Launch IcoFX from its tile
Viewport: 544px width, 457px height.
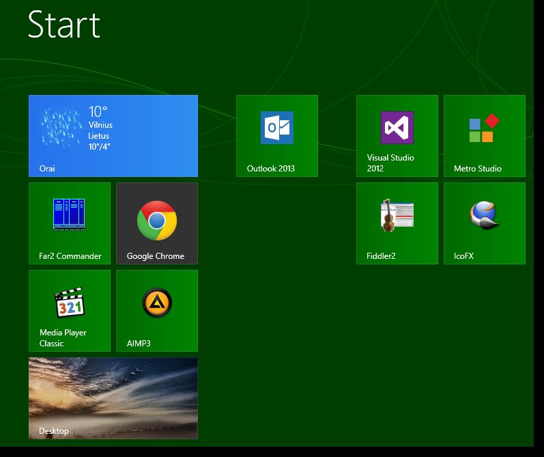point(485,223)
